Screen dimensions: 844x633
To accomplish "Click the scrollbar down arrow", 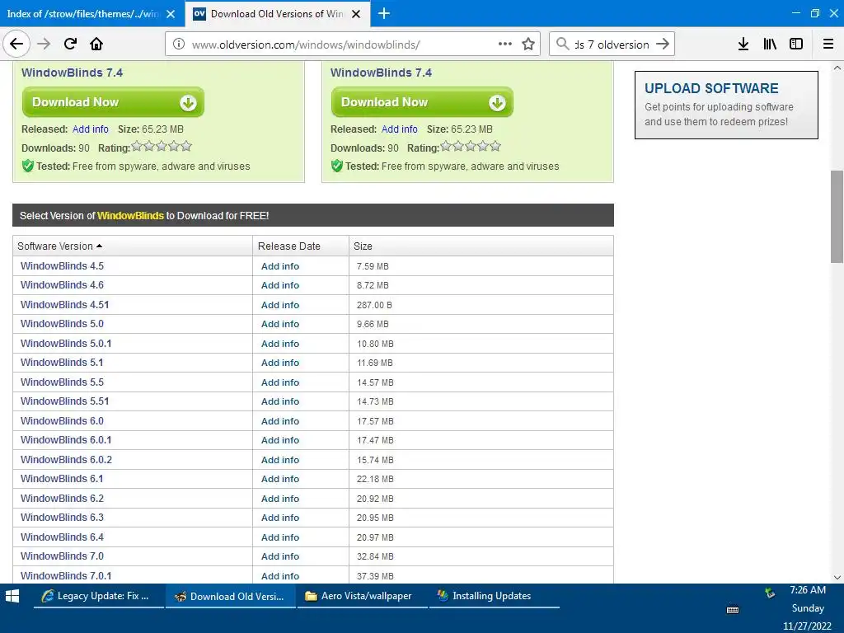I will 837,577.
